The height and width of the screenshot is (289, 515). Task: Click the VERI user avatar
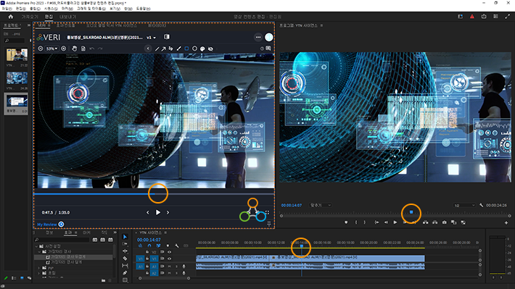click(268, 37)
